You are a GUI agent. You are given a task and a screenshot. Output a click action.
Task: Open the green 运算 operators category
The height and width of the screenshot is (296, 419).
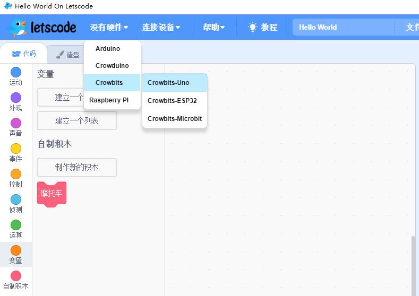tap(16, 229)
